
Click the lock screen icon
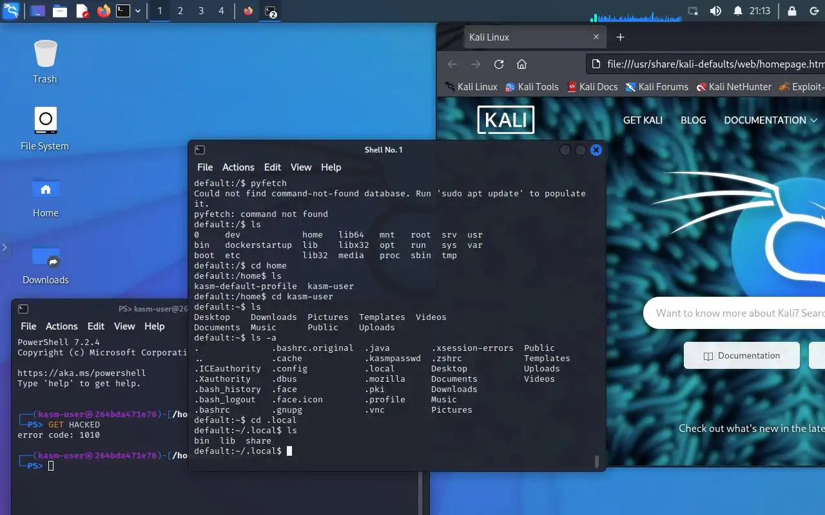(792, 11)
